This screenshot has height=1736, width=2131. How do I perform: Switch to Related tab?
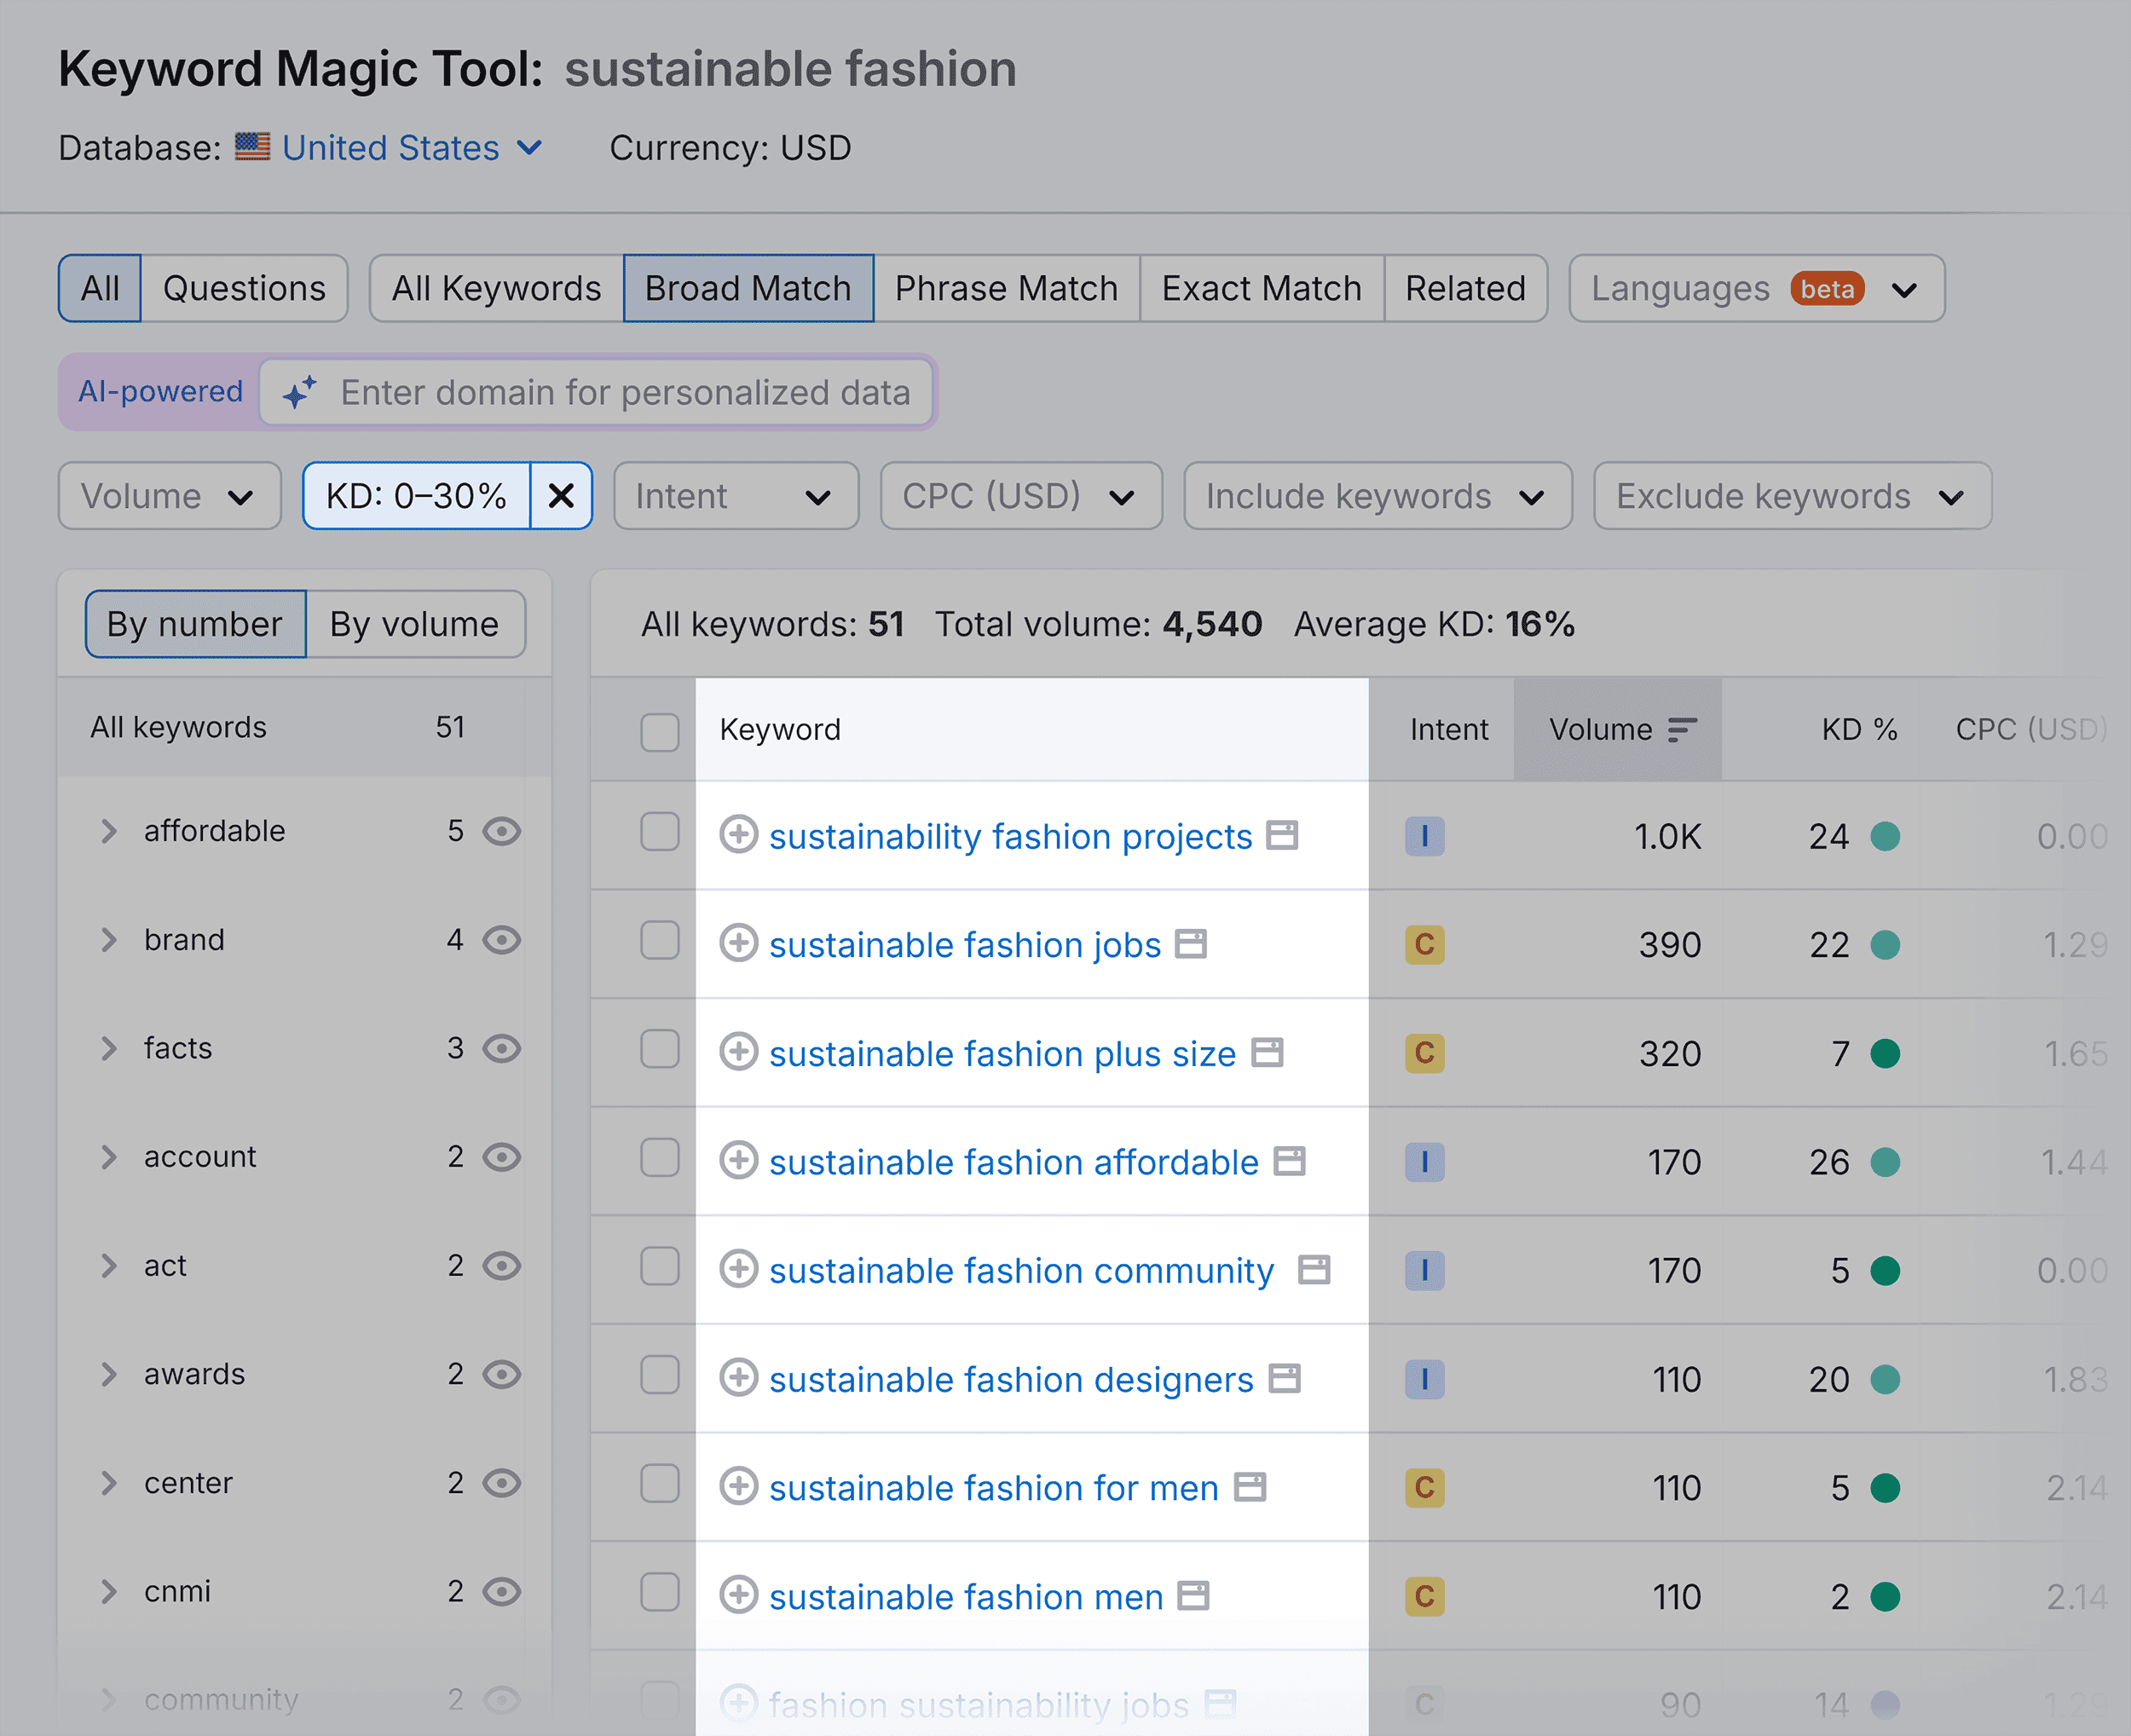click(x=1465, y=288)
